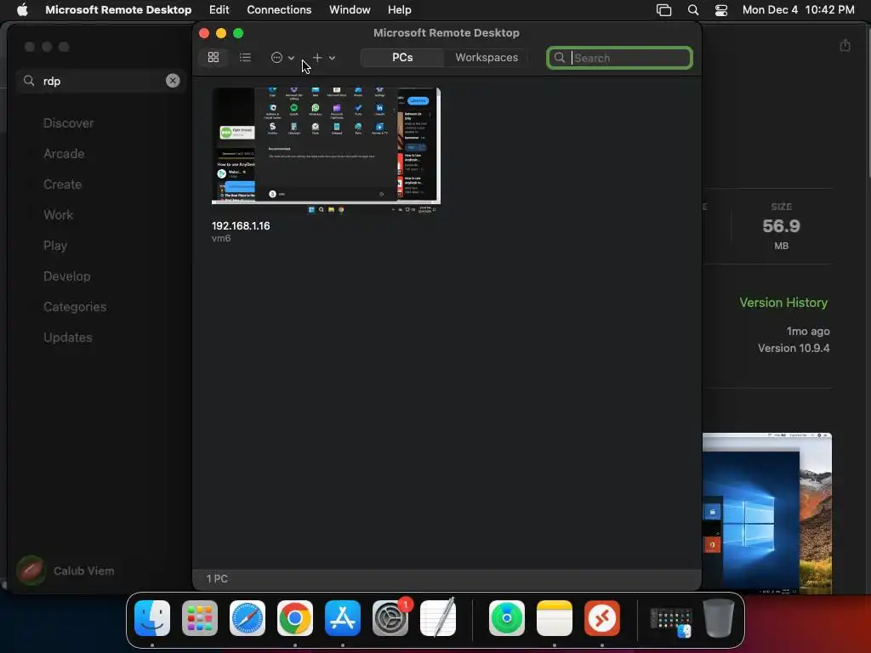Open the 192.168.1.16 PC thumbnail
The height and width of the screenshot is (653, 871).
coord(326,150)
